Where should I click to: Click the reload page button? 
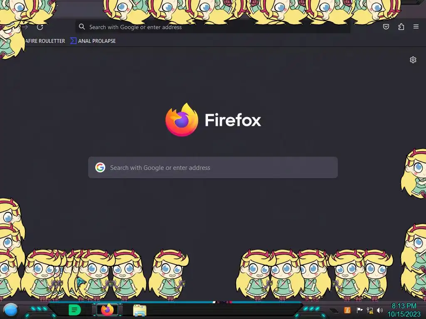tap(40, 27)
